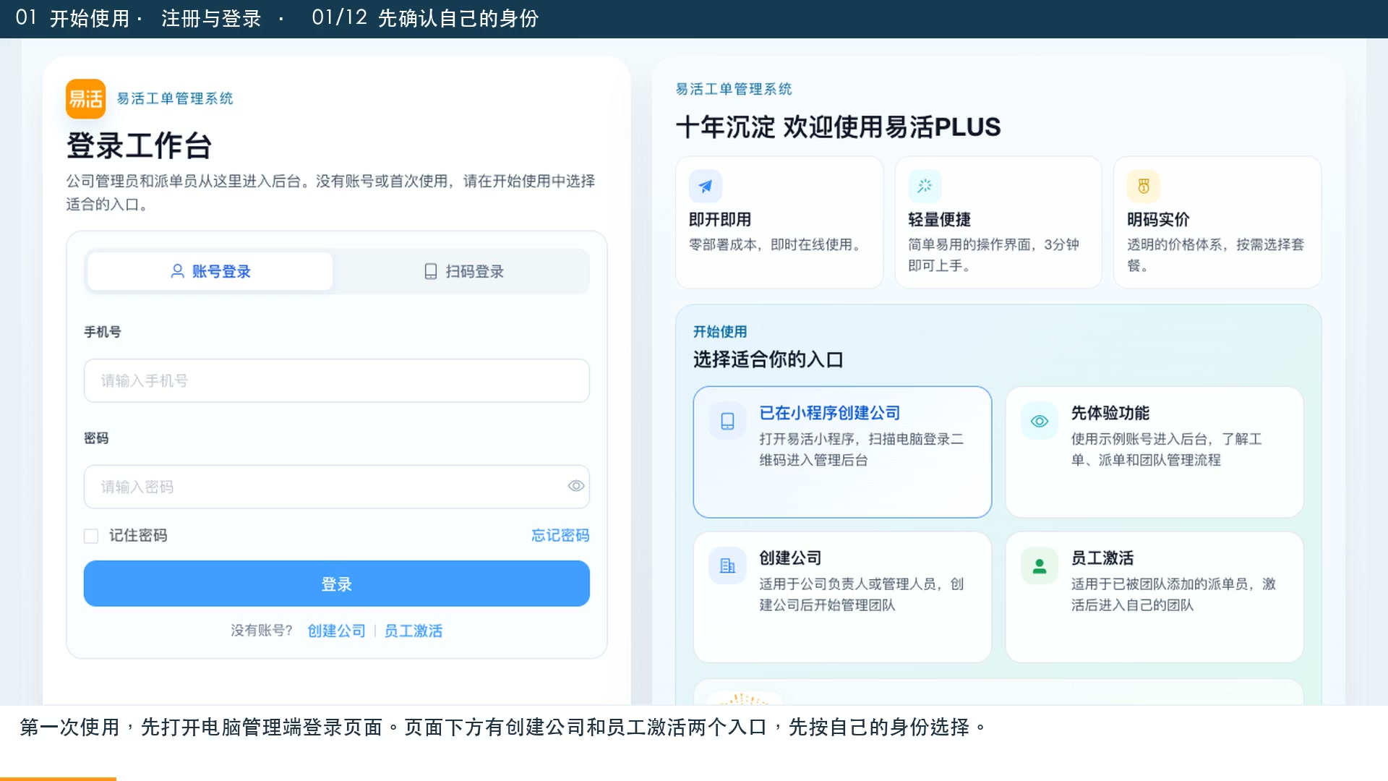Click 创建公司 link below login button
This screenshot has width=1388, height=781.
(337, 631)
